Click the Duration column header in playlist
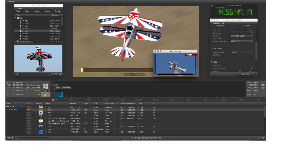Image resolution: width=282 pixels, height=147 pixels. pyautogui.click(x=73, y=103)
